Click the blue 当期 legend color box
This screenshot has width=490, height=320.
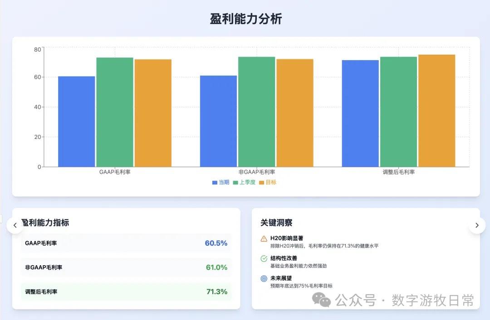[215, 182]
